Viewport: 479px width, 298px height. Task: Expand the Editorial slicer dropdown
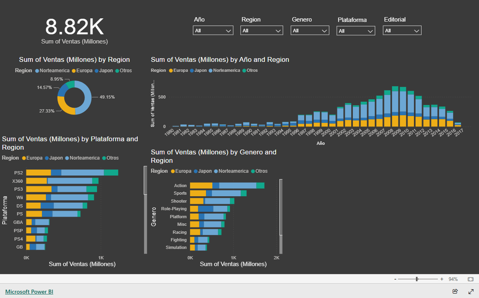402,30
